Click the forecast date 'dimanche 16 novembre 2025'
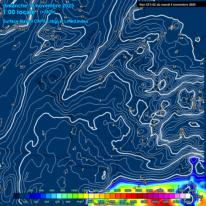Screen dimensions: 206x206 tap(38, 6)
